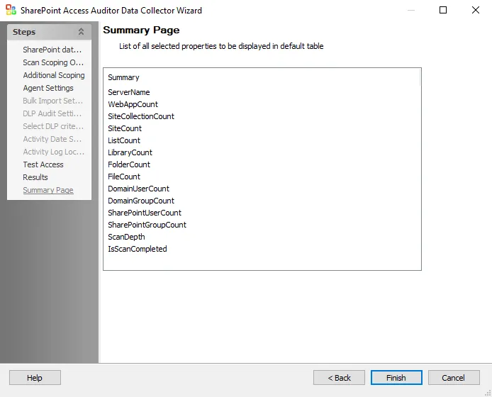This screenshot has width=492, height=397.
Task: Click the window resize grip icon
Action: 488,393
